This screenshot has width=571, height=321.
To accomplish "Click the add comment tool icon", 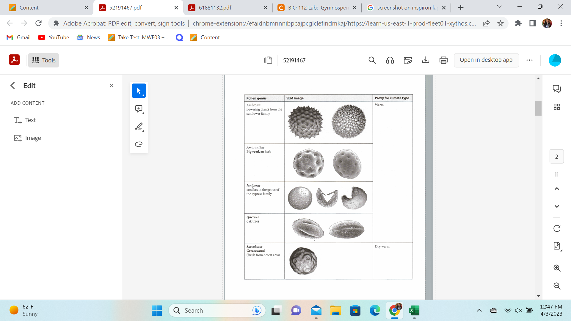I will [x=139, y=109].
